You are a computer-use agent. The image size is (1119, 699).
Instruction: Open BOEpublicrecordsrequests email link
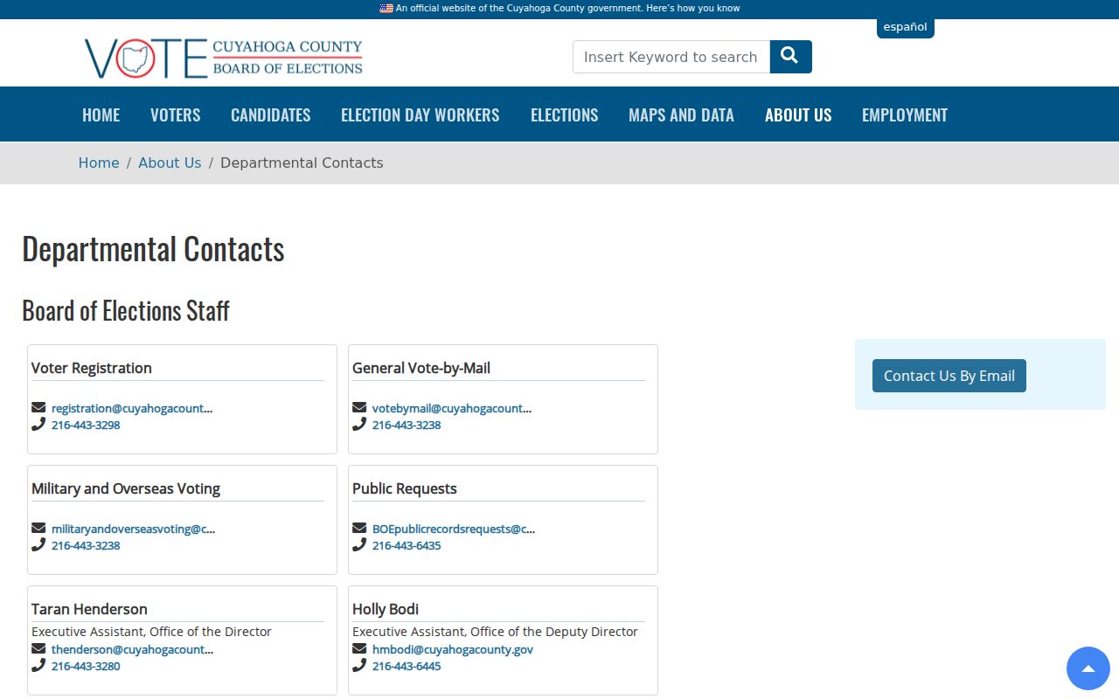click(454, 529)
